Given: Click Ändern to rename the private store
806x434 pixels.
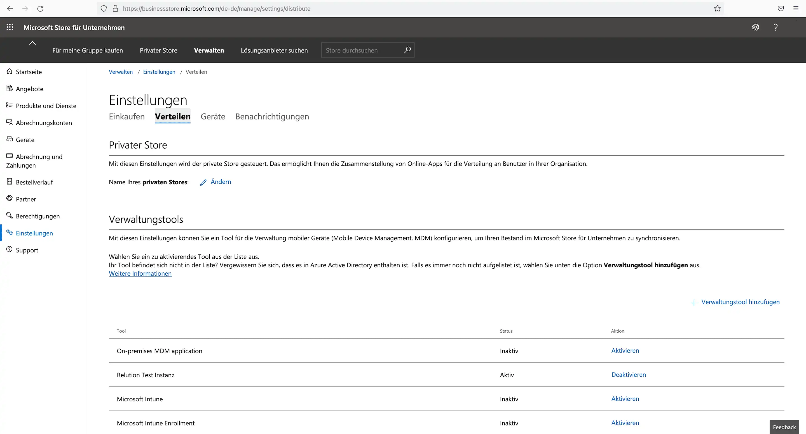Looking at the screenshot, I should tap(221, 182).
